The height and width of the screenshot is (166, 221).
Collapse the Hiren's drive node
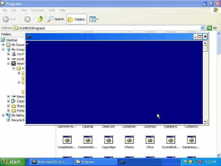click(x=8, y=64)
